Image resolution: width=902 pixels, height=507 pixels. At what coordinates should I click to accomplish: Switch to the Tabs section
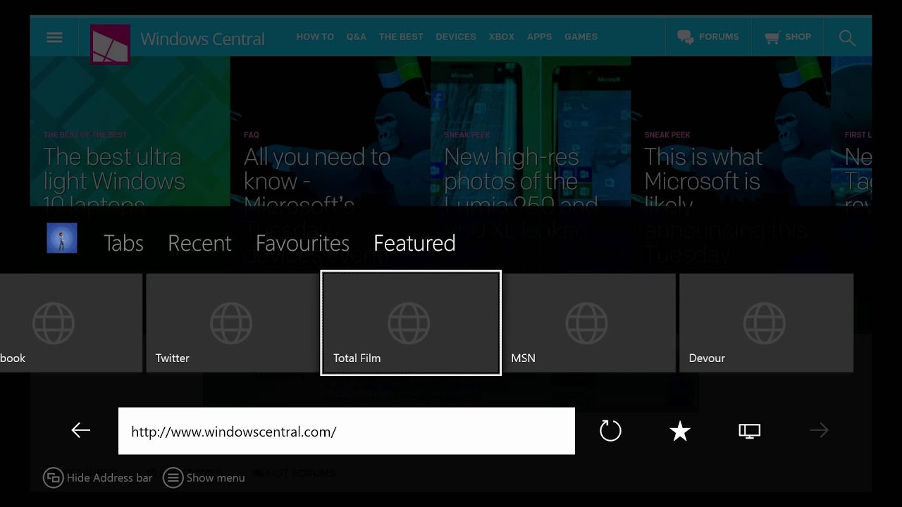point(123,243)
